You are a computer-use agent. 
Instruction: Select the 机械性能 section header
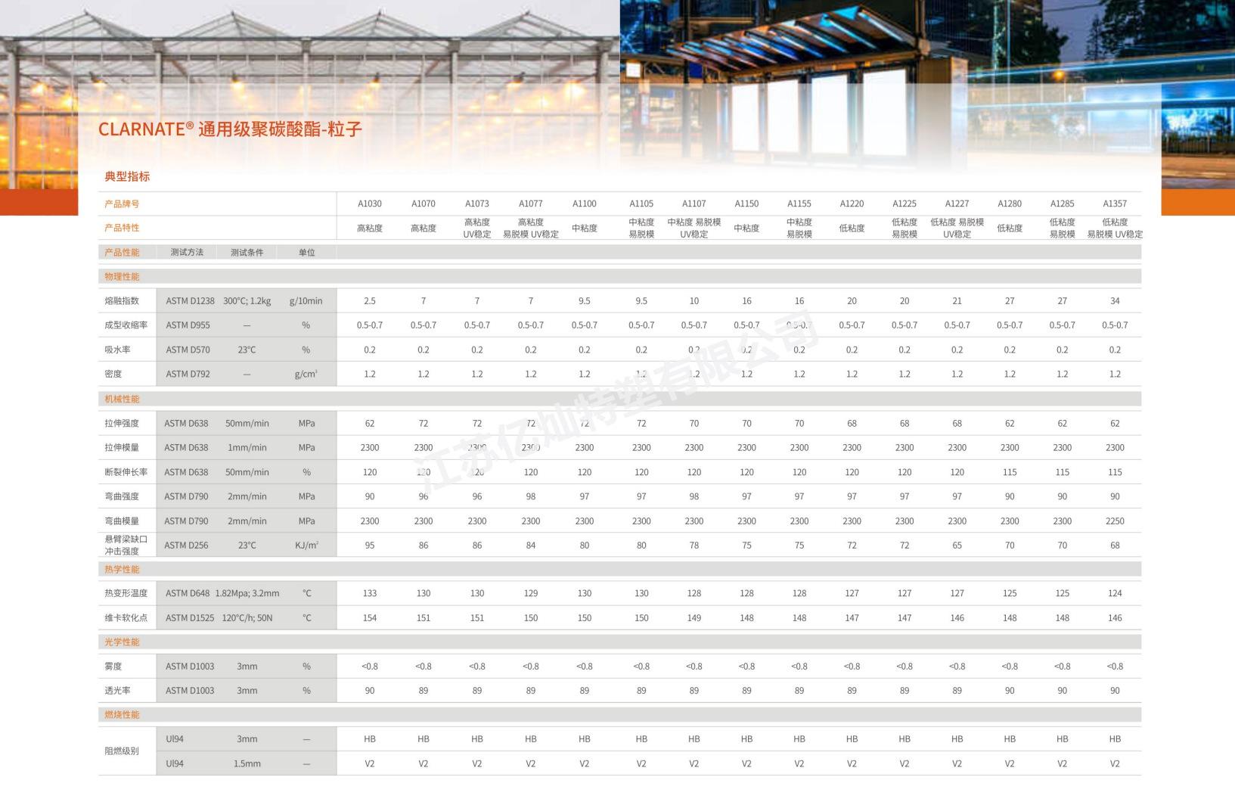(122, 399)
